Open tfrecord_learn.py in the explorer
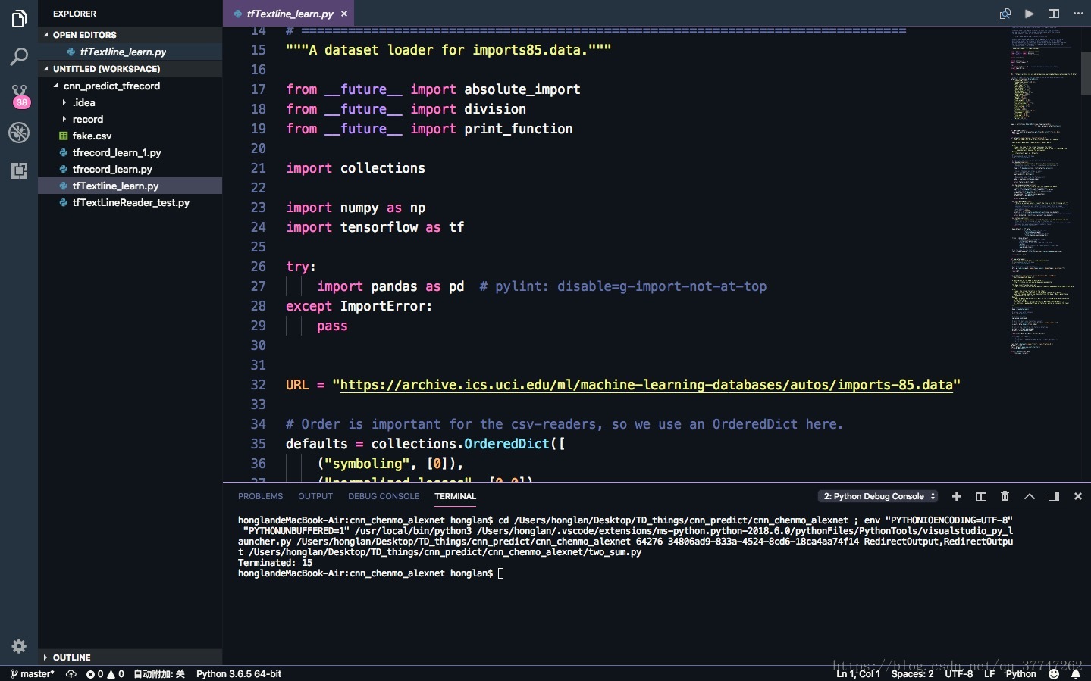Image resolution: width=1091 pixels, height=681 pixels. tap(130, 169)
